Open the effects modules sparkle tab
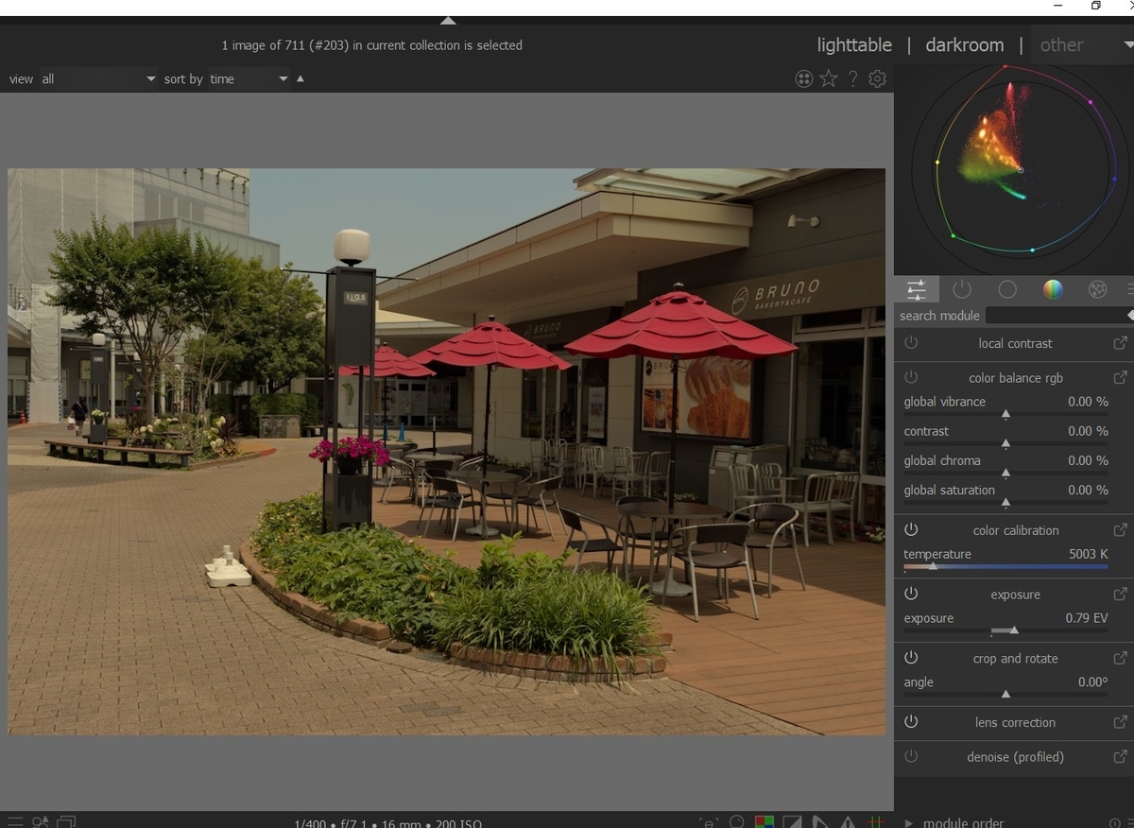 (x=1097, y=289)
